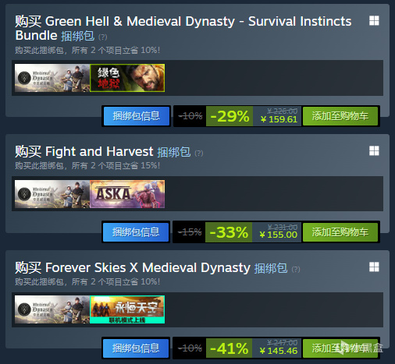Viewport: 395px width, 364px height.
Task: Open Forever Skies (永恒天空) game thumbnail
Action: click(x=127, y=309)
